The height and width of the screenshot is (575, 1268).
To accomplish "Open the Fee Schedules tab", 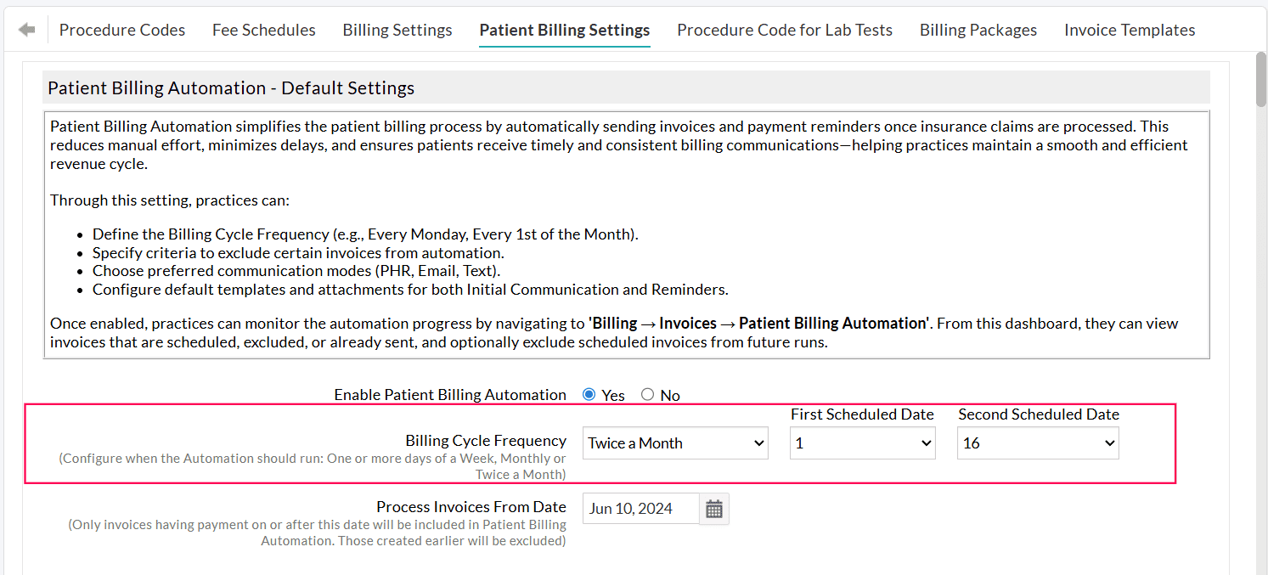I will (263, 29).
